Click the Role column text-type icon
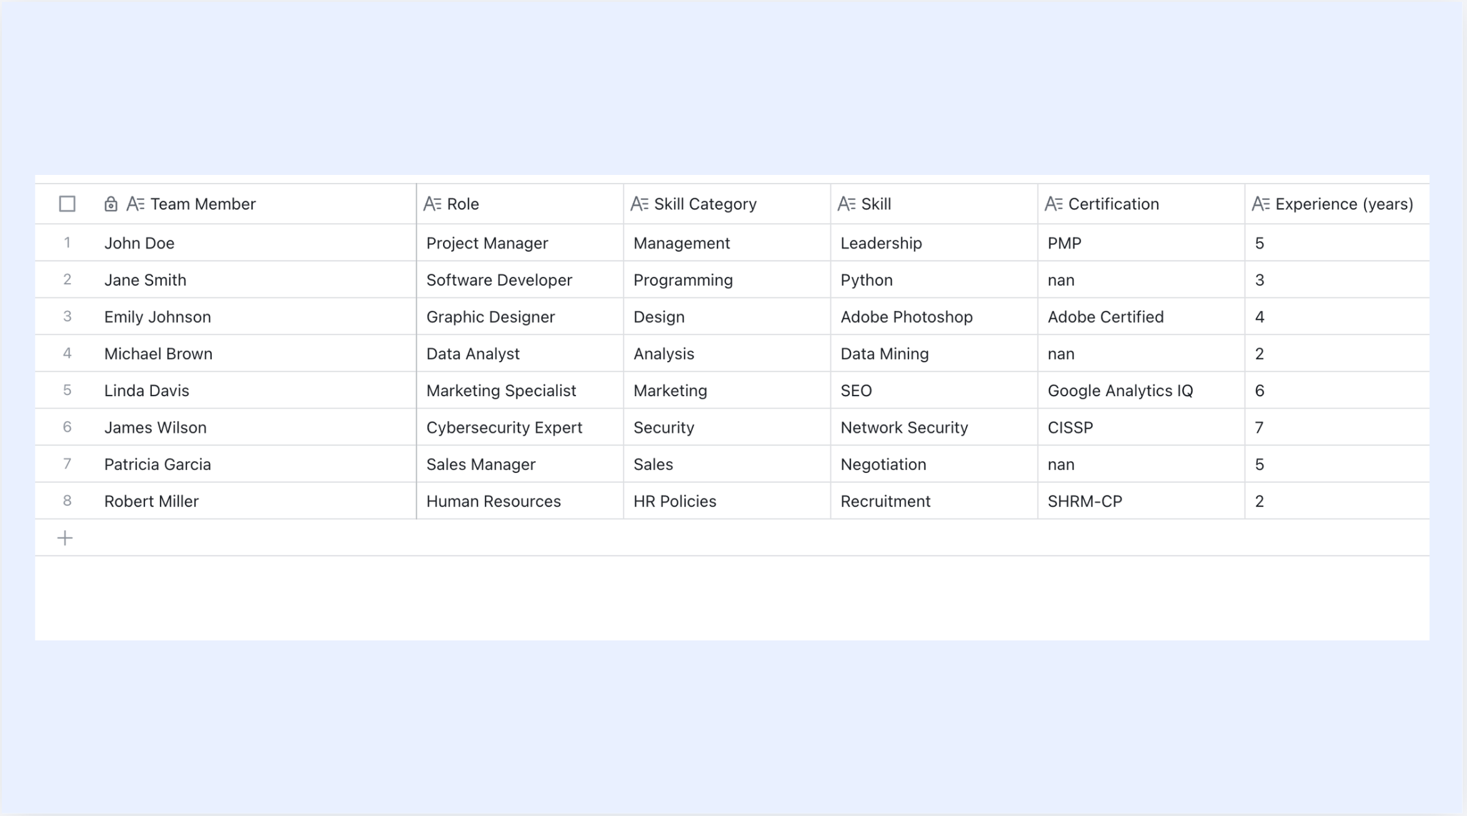The width and height of the screenshot is (1467, 816). coord(432,204)
